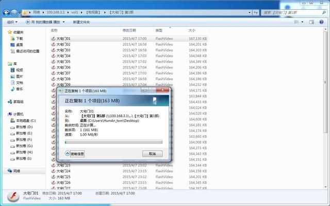Select the file 大宅门07
Image resolution: width=330 pixels, height=206 pixels.
tap(63, 73)
